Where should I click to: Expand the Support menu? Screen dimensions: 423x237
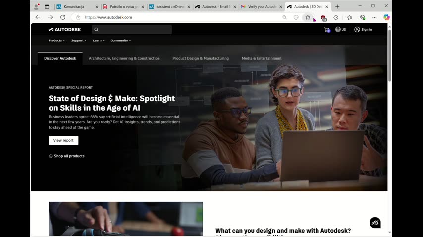(x=79, y=40)
